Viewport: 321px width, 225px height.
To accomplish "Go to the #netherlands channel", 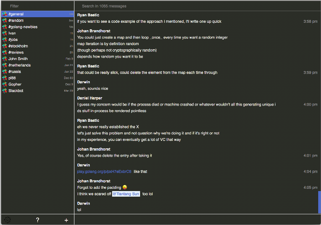I will (x=20, y=65).
